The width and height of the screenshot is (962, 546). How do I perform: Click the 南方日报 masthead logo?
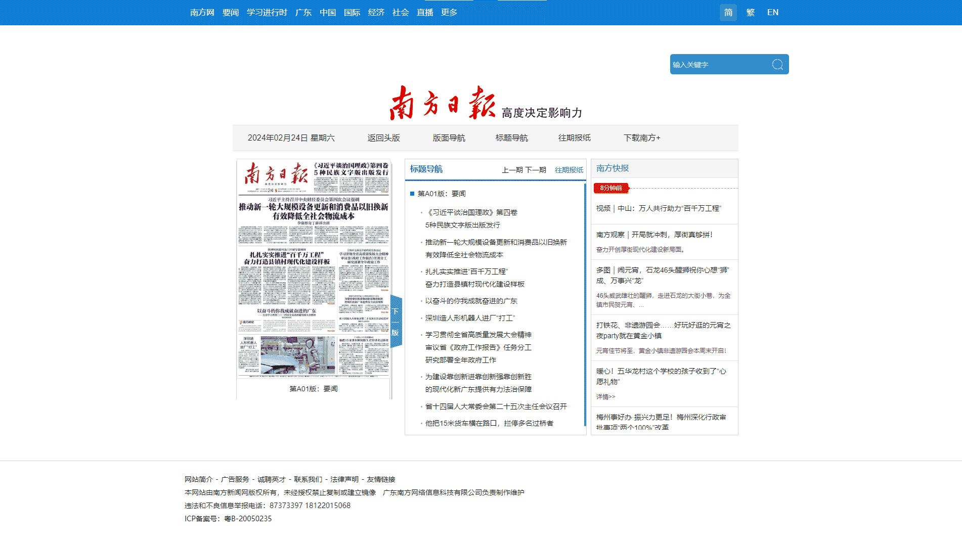[x=443, y=103]
